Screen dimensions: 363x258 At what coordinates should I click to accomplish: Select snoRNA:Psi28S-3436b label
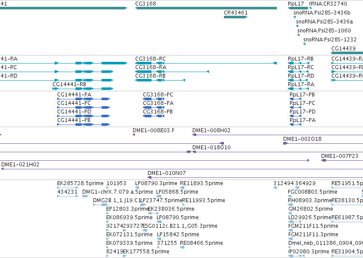click(322, 12)
